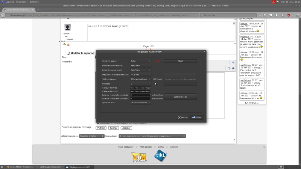Image resolution: width=301 pixels, height=169 pixels.
Task: Click the edit post icon beside the message
Action: 234,23
